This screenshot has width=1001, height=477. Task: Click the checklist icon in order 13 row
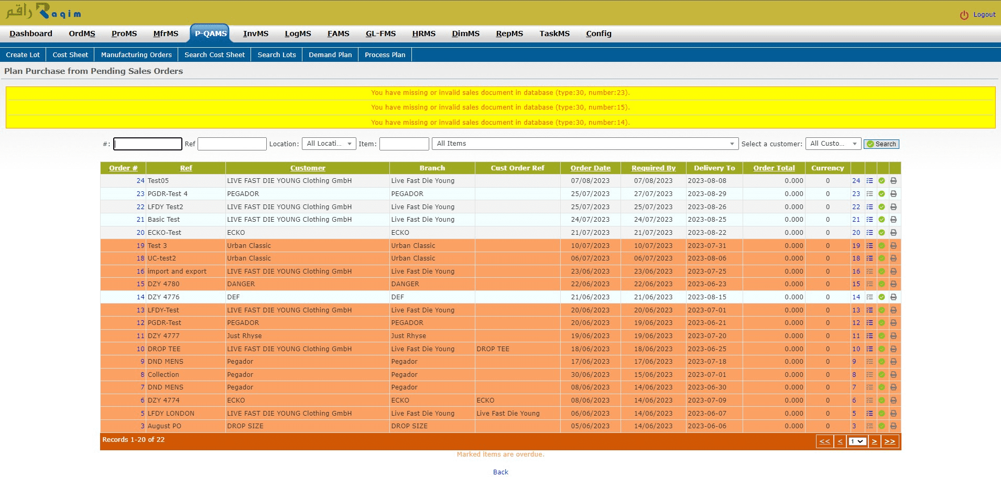[869, 310]
